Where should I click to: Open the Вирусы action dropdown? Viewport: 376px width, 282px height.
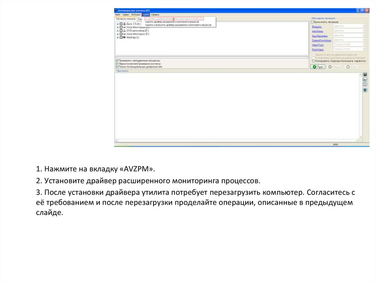(x=349, y=26)
